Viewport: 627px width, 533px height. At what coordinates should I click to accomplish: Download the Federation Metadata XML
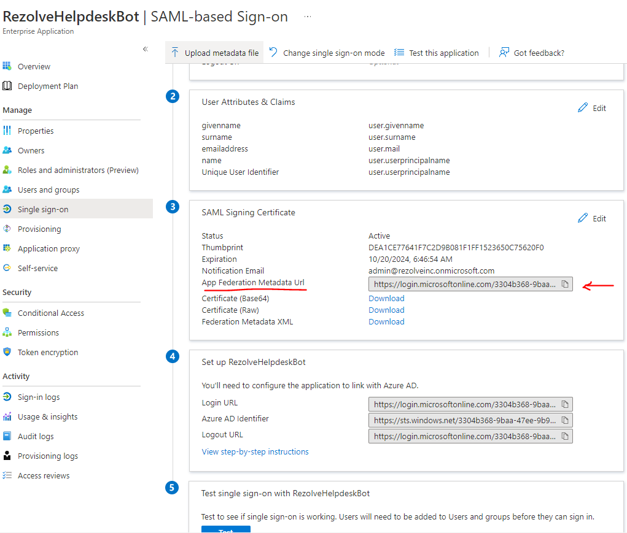[386, 322]
